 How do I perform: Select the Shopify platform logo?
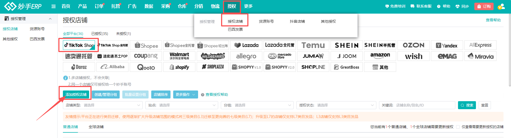click(x=179, y=67)
